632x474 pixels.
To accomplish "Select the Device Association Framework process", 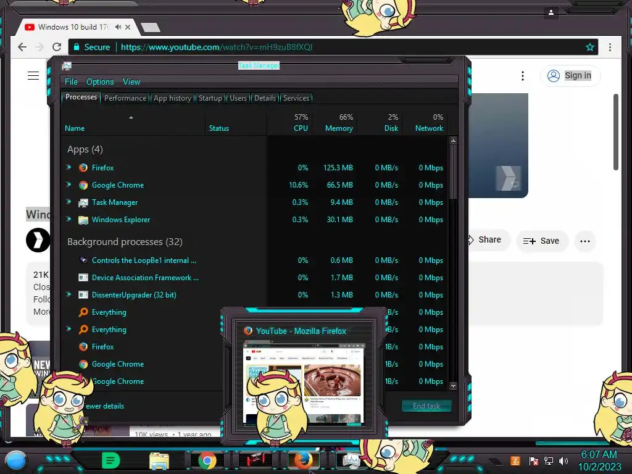I will (x=254, y=278).
